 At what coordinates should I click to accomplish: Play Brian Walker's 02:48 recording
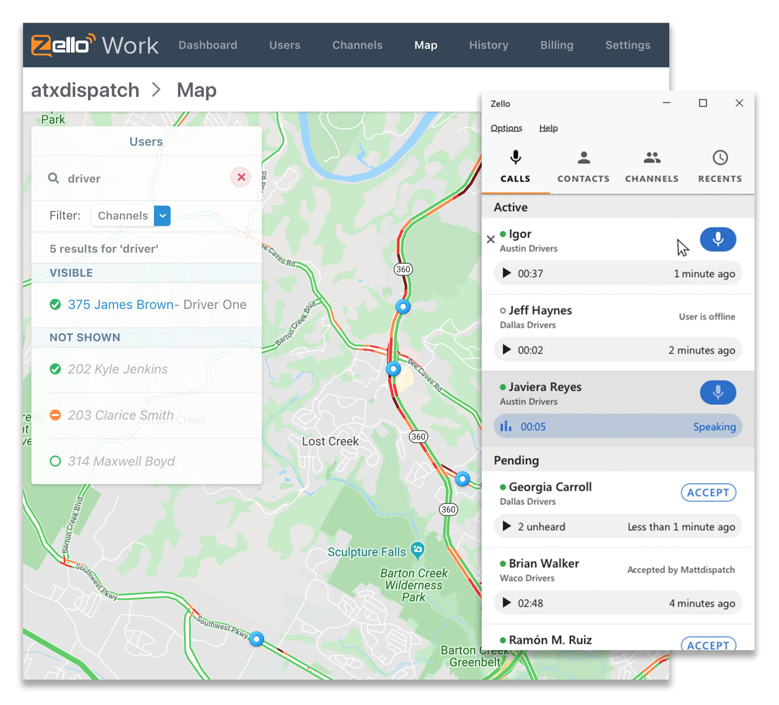pyautogui.click(x=507, y=603)
